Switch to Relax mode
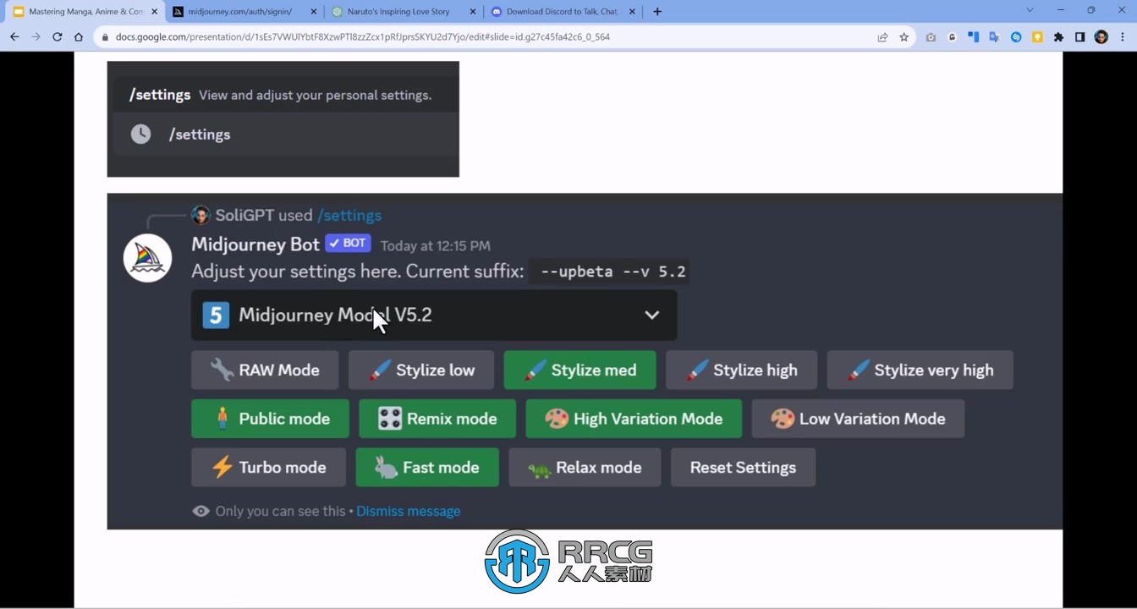 (x=585, y=468)
